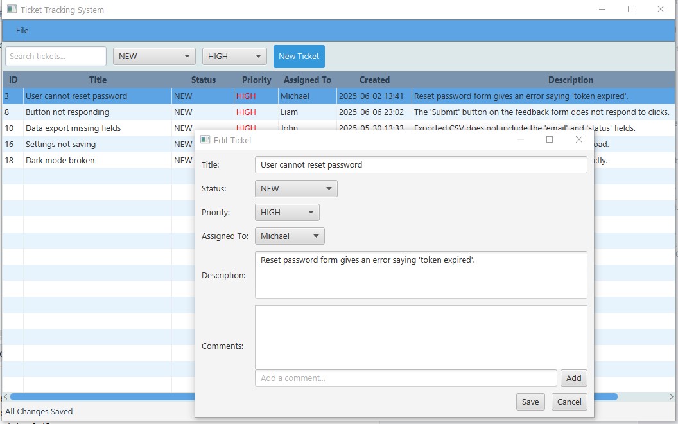The width and height of the screenshot is (678, 424).
Task: Sort by the Created column header
Action: pyautogui.click(x=374, y=80)
